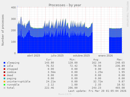Click the y-axis 400 tick label
The height and width of the screenshot is (97, 130).
pyautogui.click(x=13, y=7)
